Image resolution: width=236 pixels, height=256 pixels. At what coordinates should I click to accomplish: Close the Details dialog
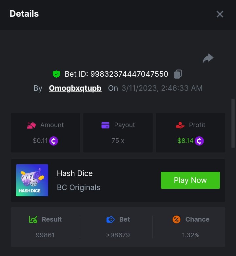coord(220,14)
